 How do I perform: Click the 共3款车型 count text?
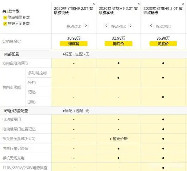(11, 11)
